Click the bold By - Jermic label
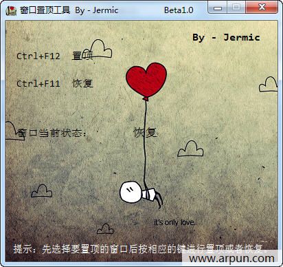Image resolution: width=283 pixels, height=267 pixels. click(226, 38)
